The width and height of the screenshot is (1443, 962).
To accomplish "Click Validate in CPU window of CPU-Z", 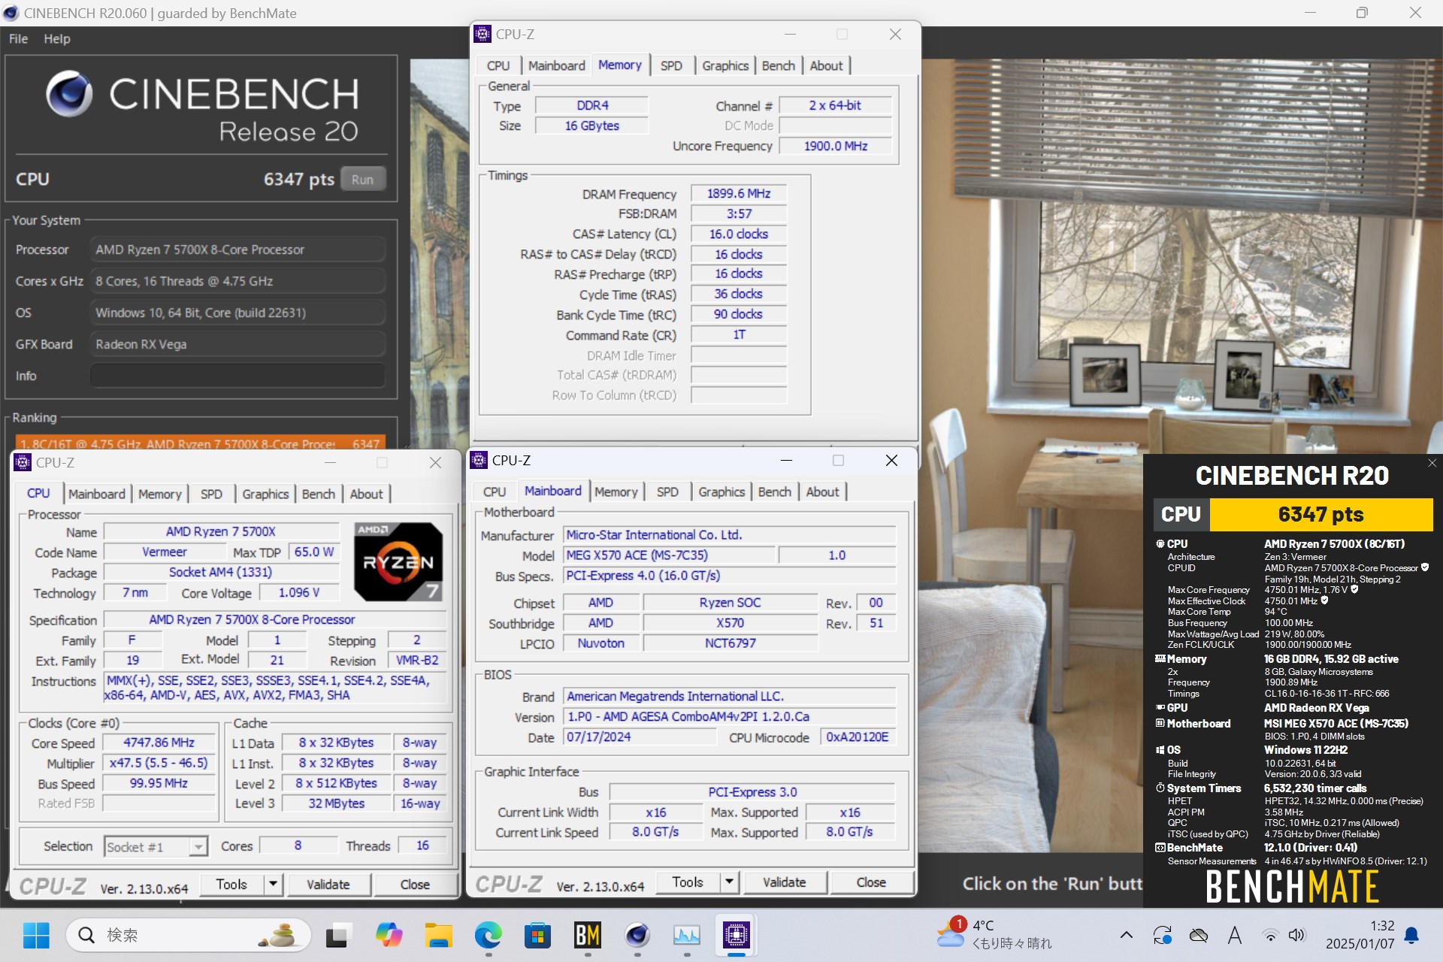I will point(328,885).
